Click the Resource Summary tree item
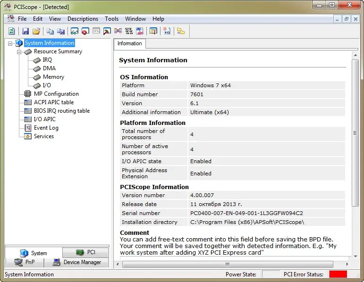The image size is (364, 282). coord(58,51)
